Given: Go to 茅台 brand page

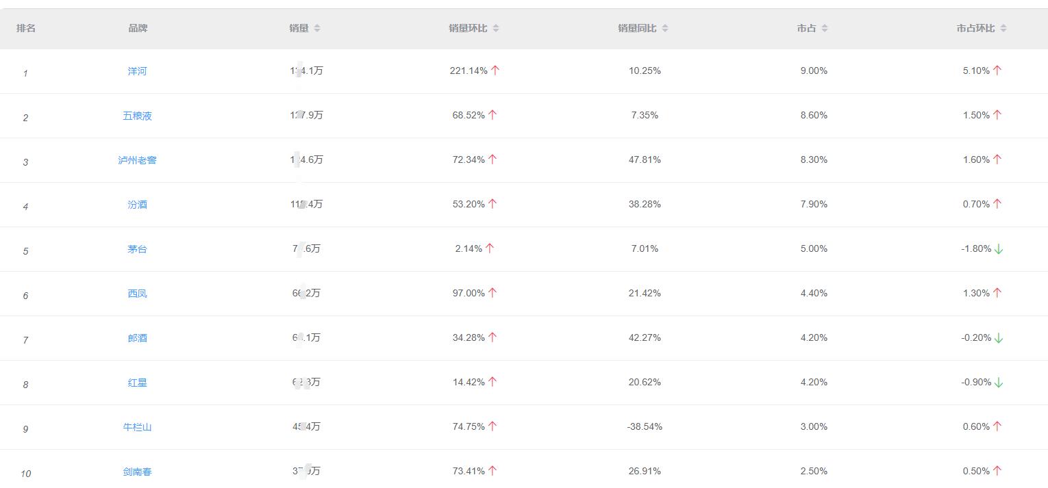Looking at the screenshot, I should click(137, 249).
